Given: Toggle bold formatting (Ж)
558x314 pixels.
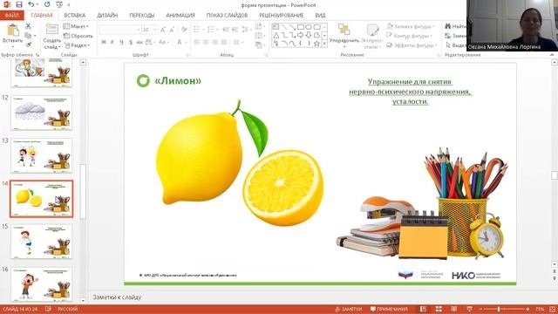Looking at the screenshot, I should click(104, 42).
